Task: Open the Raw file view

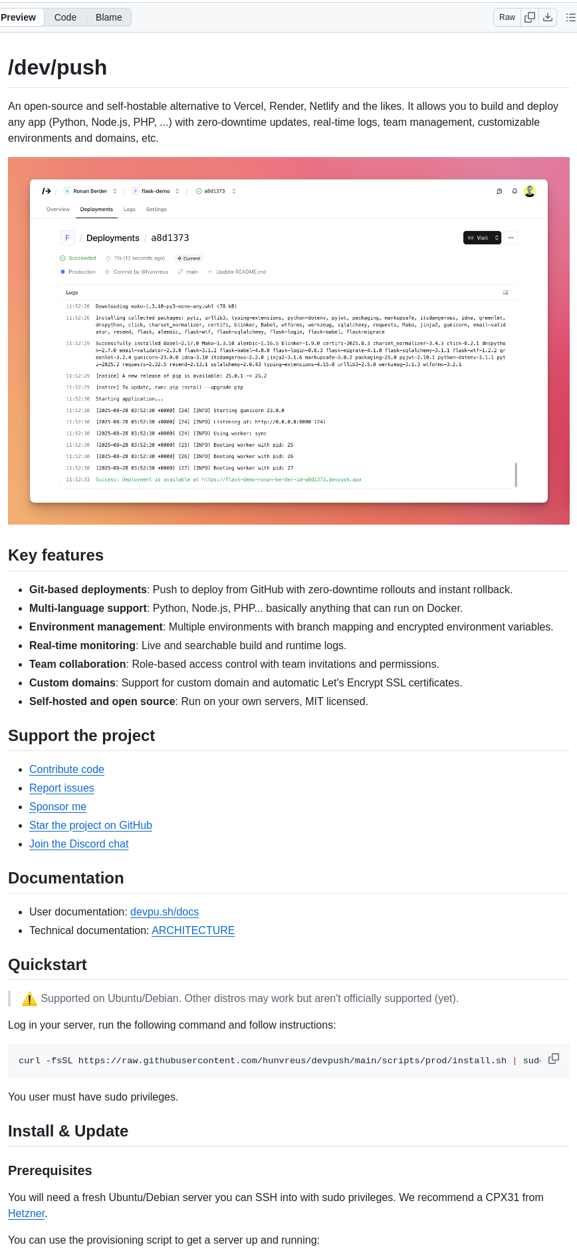Action: pyautogui.click(x=506, y=17)
